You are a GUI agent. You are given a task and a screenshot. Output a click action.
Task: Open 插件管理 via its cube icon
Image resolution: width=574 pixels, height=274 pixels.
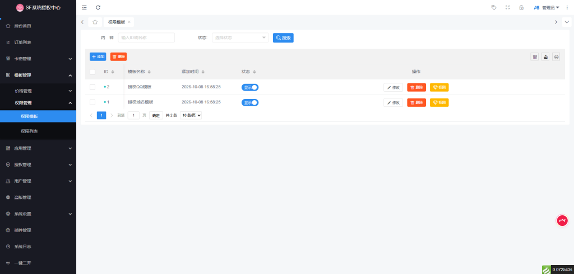tap(8, 230)
